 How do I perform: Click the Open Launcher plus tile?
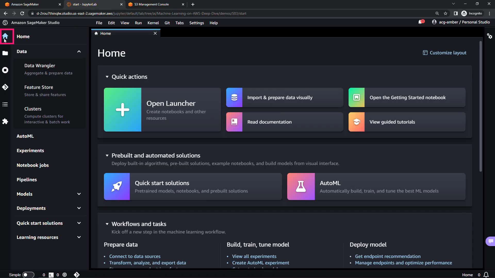(x=122, y=110)
